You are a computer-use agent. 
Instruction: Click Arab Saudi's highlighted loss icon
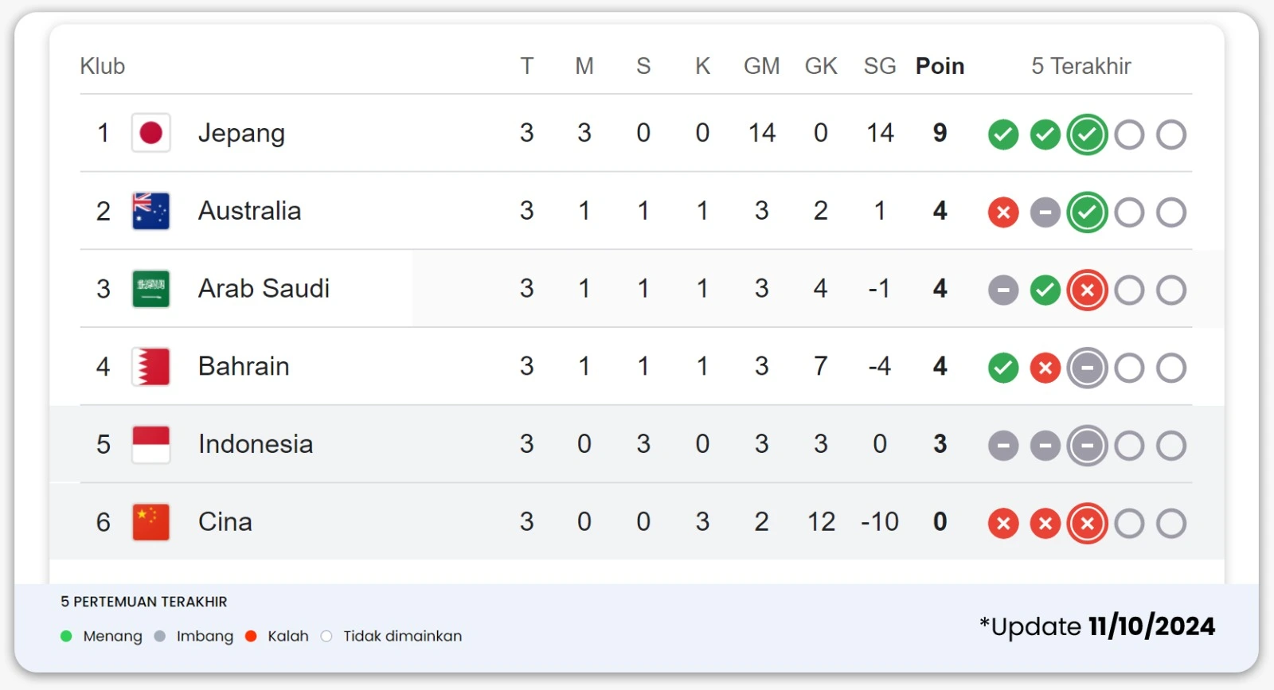pyautogui.click(x=1088, y=290)
